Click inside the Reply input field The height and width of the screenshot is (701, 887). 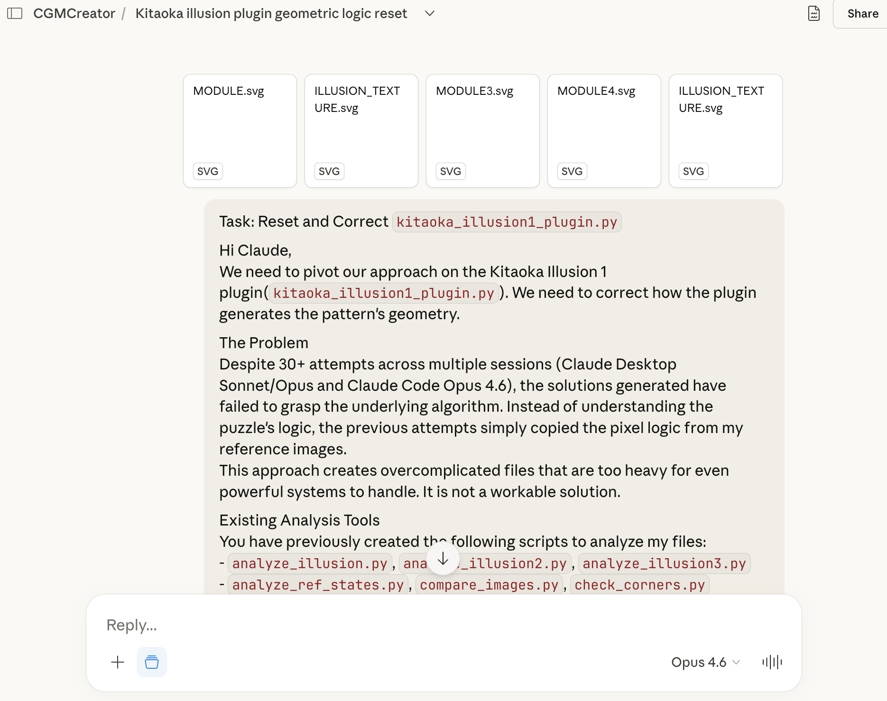click(332, 625)
